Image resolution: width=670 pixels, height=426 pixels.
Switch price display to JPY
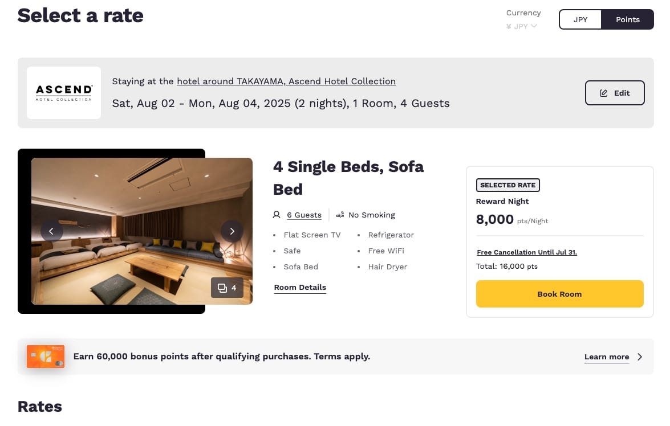580,19
